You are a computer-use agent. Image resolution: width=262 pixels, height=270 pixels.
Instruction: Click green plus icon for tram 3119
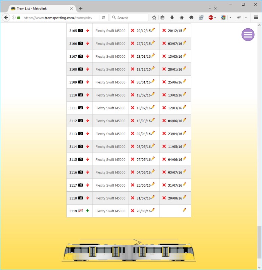(88, 211)
